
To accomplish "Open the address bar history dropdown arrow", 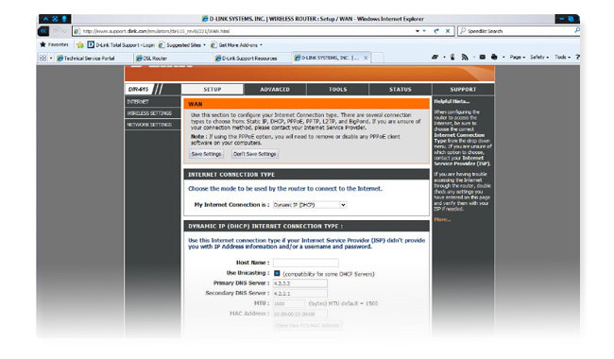I will pos(418,31).
